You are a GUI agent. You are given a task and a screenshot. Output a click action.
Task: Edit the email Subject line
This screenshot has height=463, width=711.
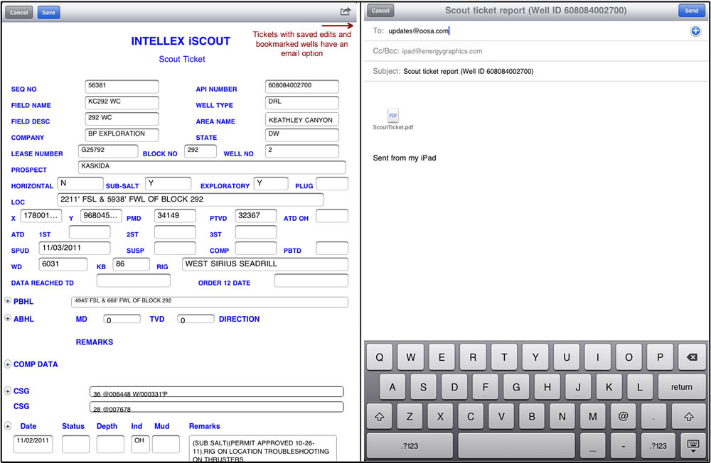click(535, 71)
